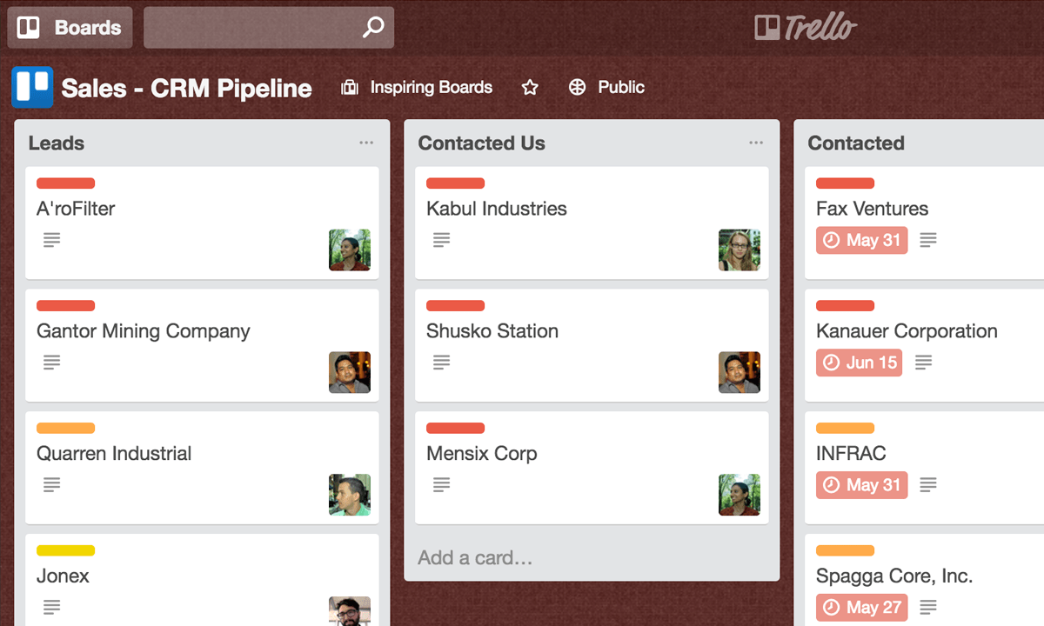Click the description icon on A'roFilter card

[52, 239]
